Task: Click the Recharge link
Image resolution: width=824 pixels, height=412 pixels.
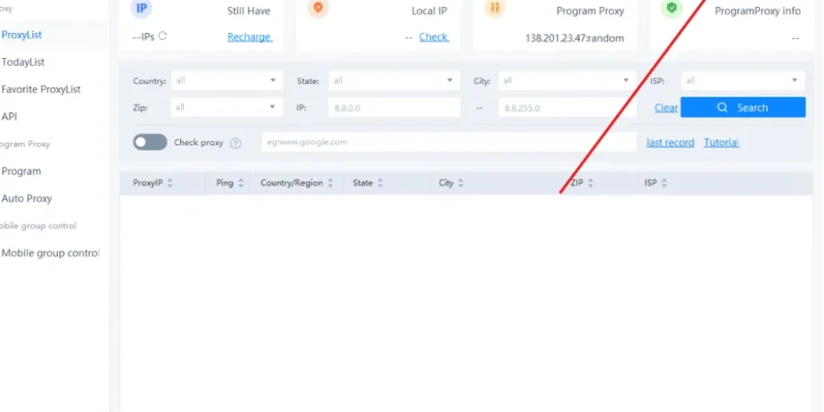Action: tap(250, 37)
